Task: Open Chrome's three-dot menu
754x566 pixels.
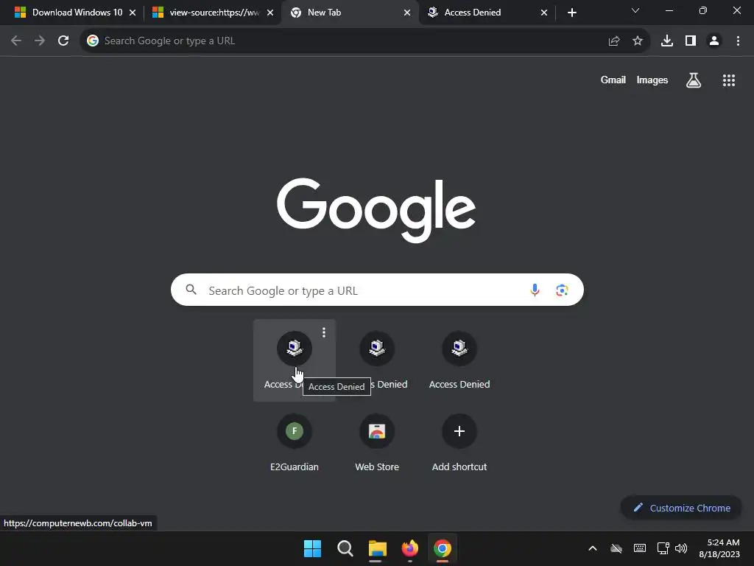Action: (738, 41)
